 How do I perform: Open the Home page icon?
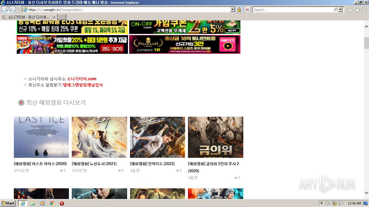click(350, 10)
